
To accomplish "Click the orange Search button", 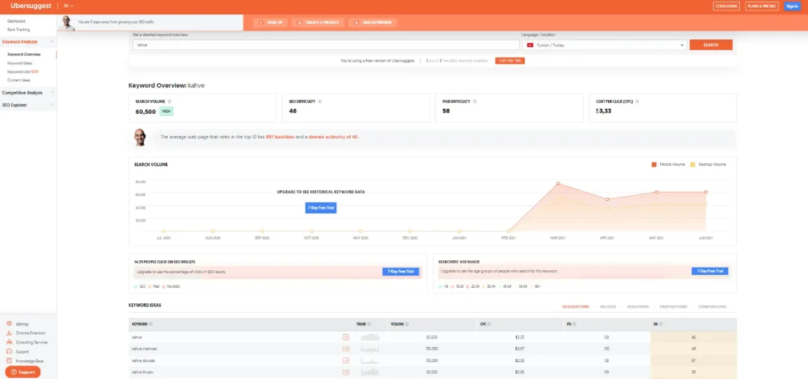I will tap(711, 45).
